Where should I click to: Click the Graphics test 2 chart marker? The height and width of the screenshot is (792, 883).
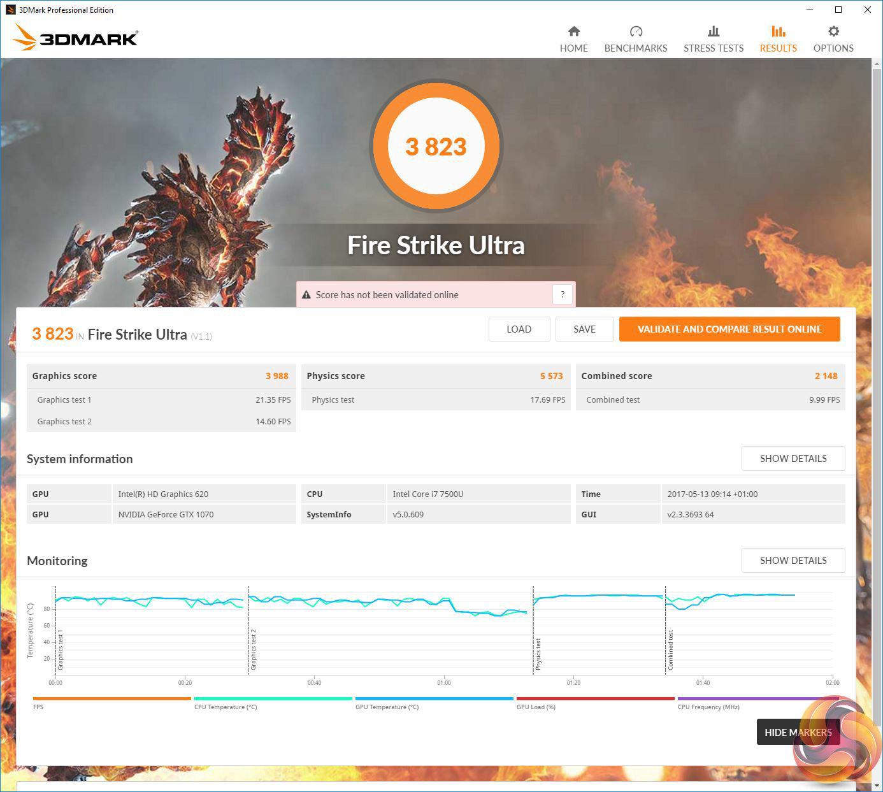[253, 649]
